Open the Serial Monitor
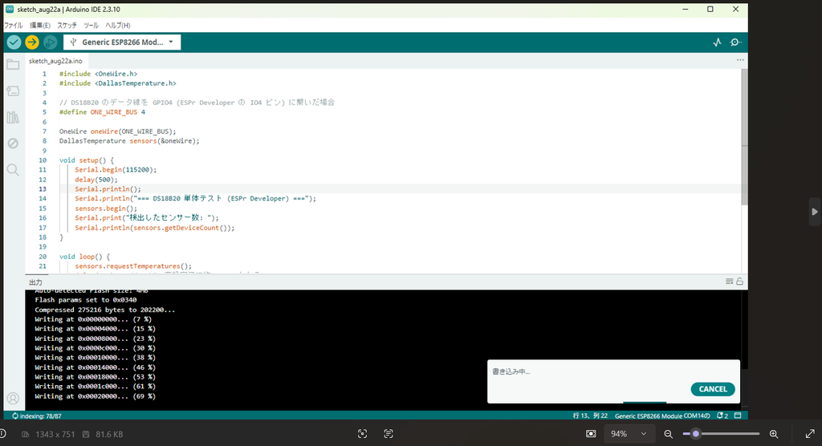822x446 pixels. click(x=735, y=43)
